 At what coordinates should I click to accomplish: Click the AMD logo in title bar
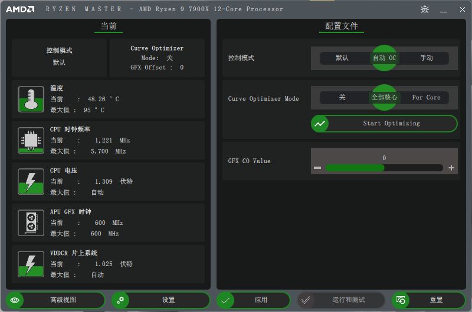(x=20, y=9)
